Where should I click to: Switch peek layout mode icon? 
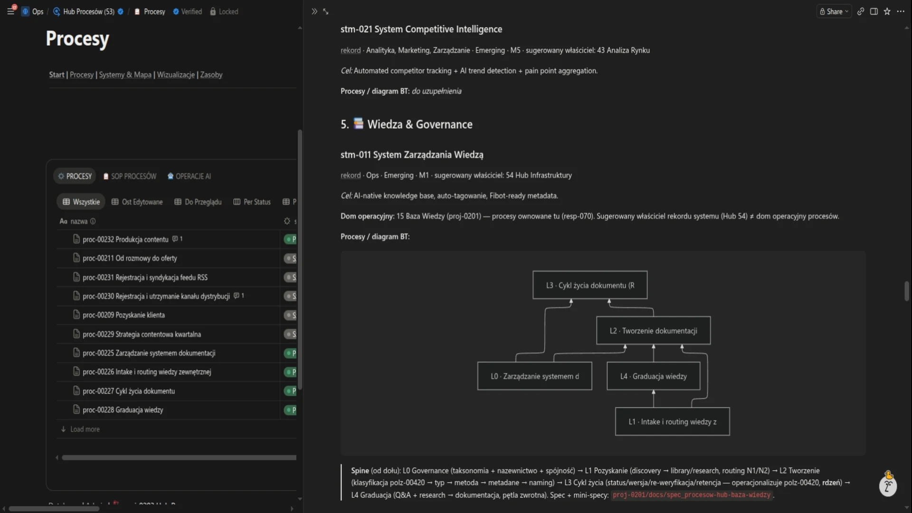point(874,11)
